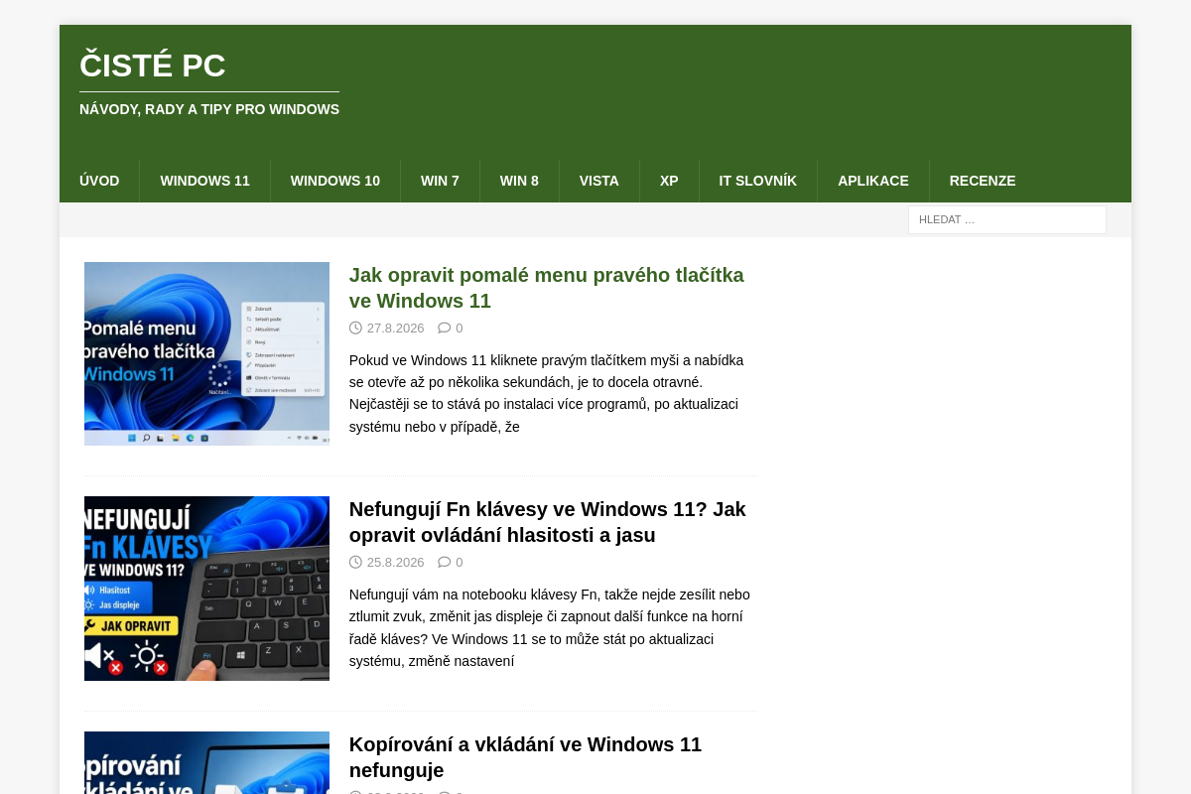Click the tagline Návody, rady a tipy pro Windows
This screenshot has width=1191, height=794.
pos(209,109)
